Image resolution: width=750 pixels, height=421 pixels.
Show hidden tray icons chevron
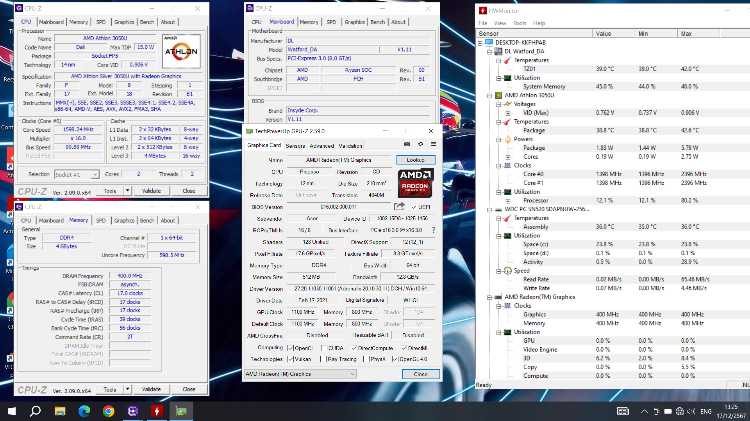pyautogui.click(x=645, y=411)
